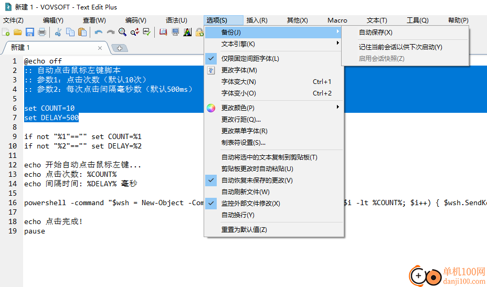Open the 文件(Z) menu
487x287 pixels.
(13, 20)
